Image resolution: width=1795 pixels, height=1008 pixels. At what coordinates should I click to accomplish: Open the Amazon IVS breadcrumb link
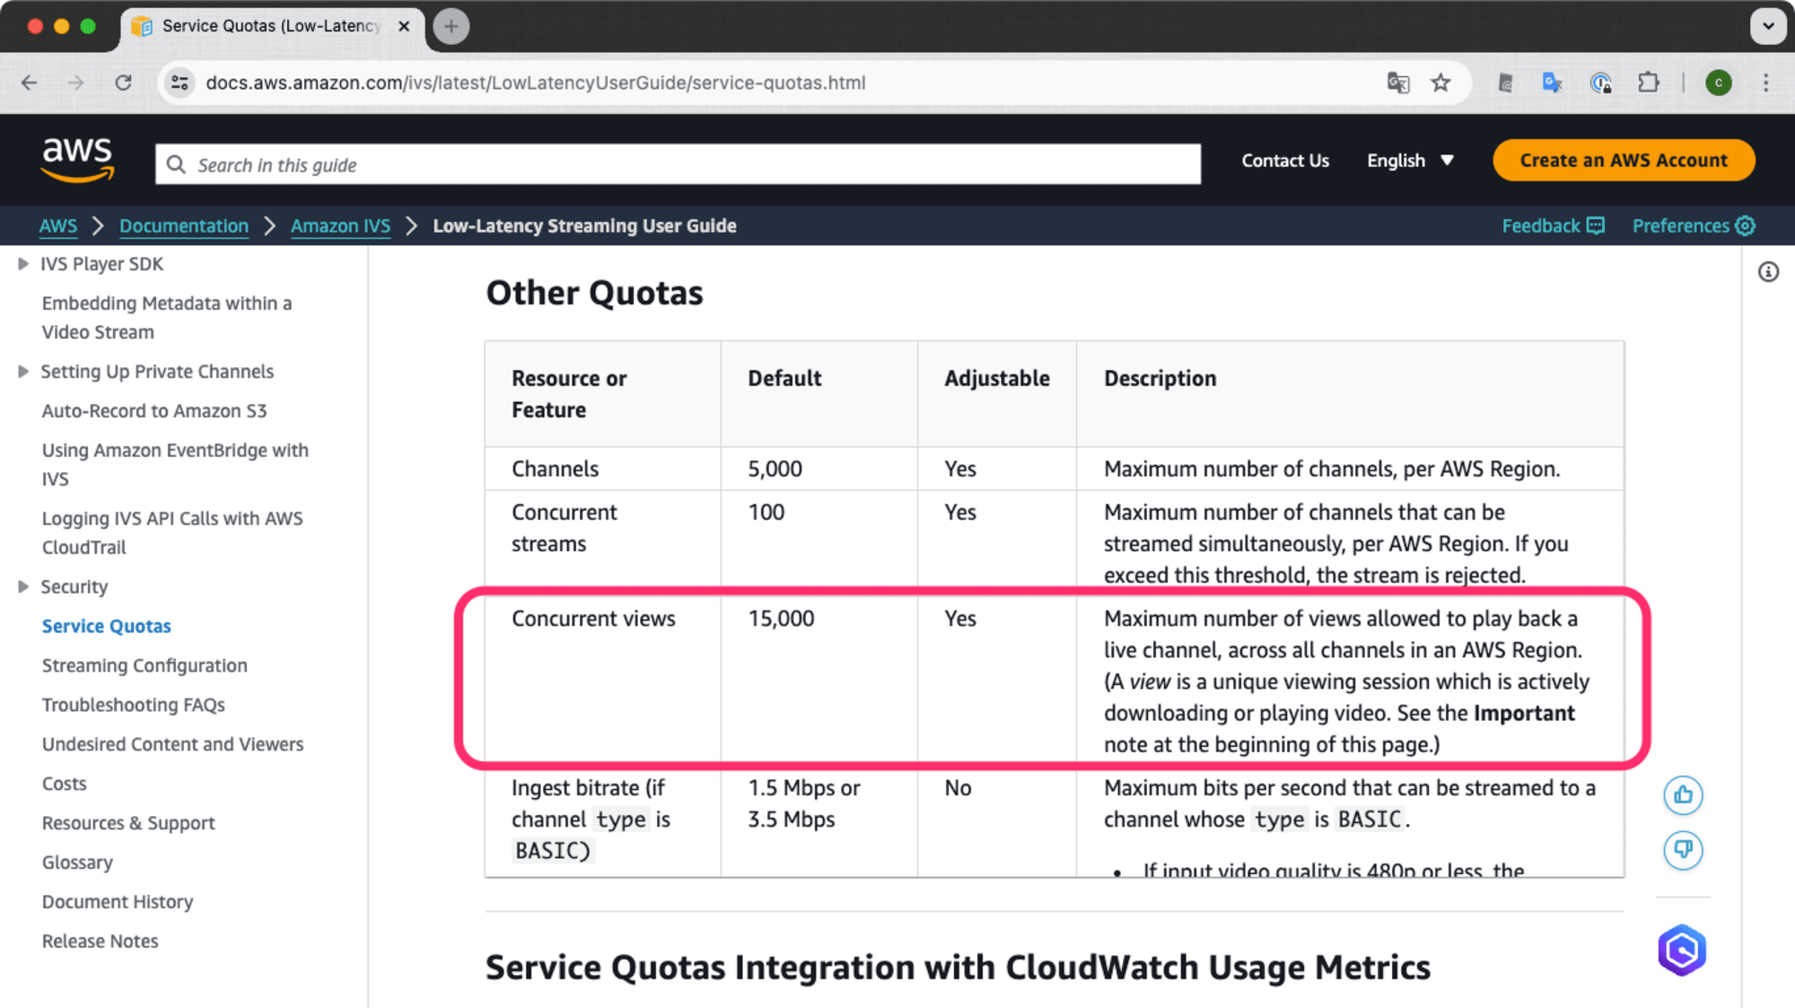tap(340, 226)
